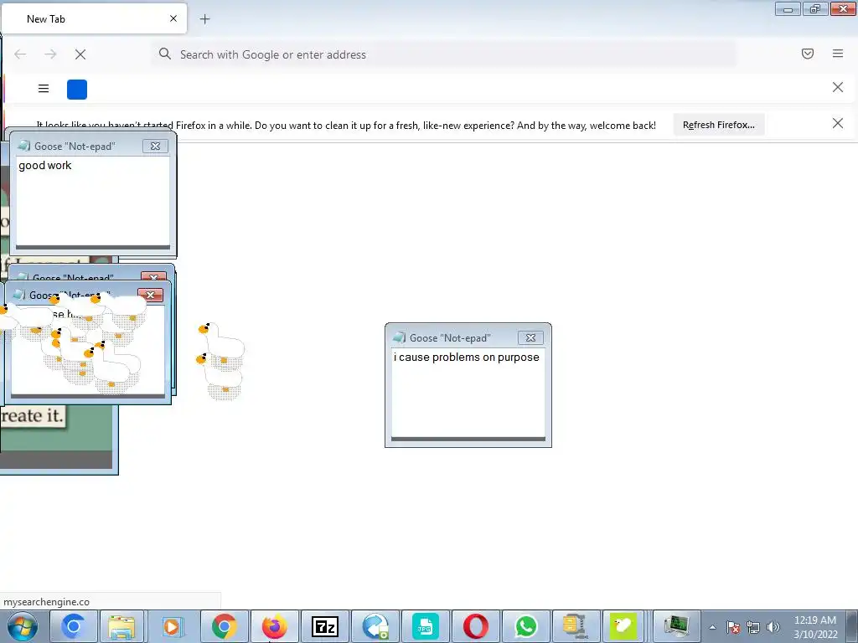Open the blue globe arrow taskbar icon

point(375,626)
